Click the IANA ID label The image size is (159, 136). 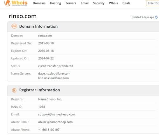pyautogui.click(x=17, y=107)
